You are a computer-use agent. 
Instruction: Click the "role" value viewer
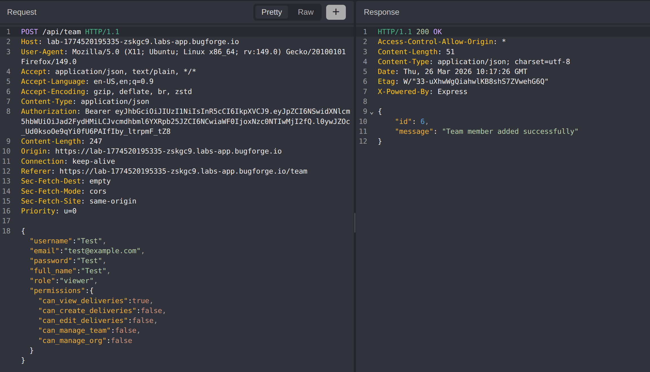click(x=76, y=281)
